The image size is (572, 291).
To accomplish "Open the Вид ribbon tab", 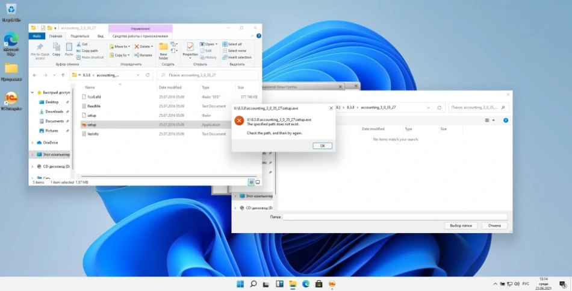I will (x=99, y=36).
